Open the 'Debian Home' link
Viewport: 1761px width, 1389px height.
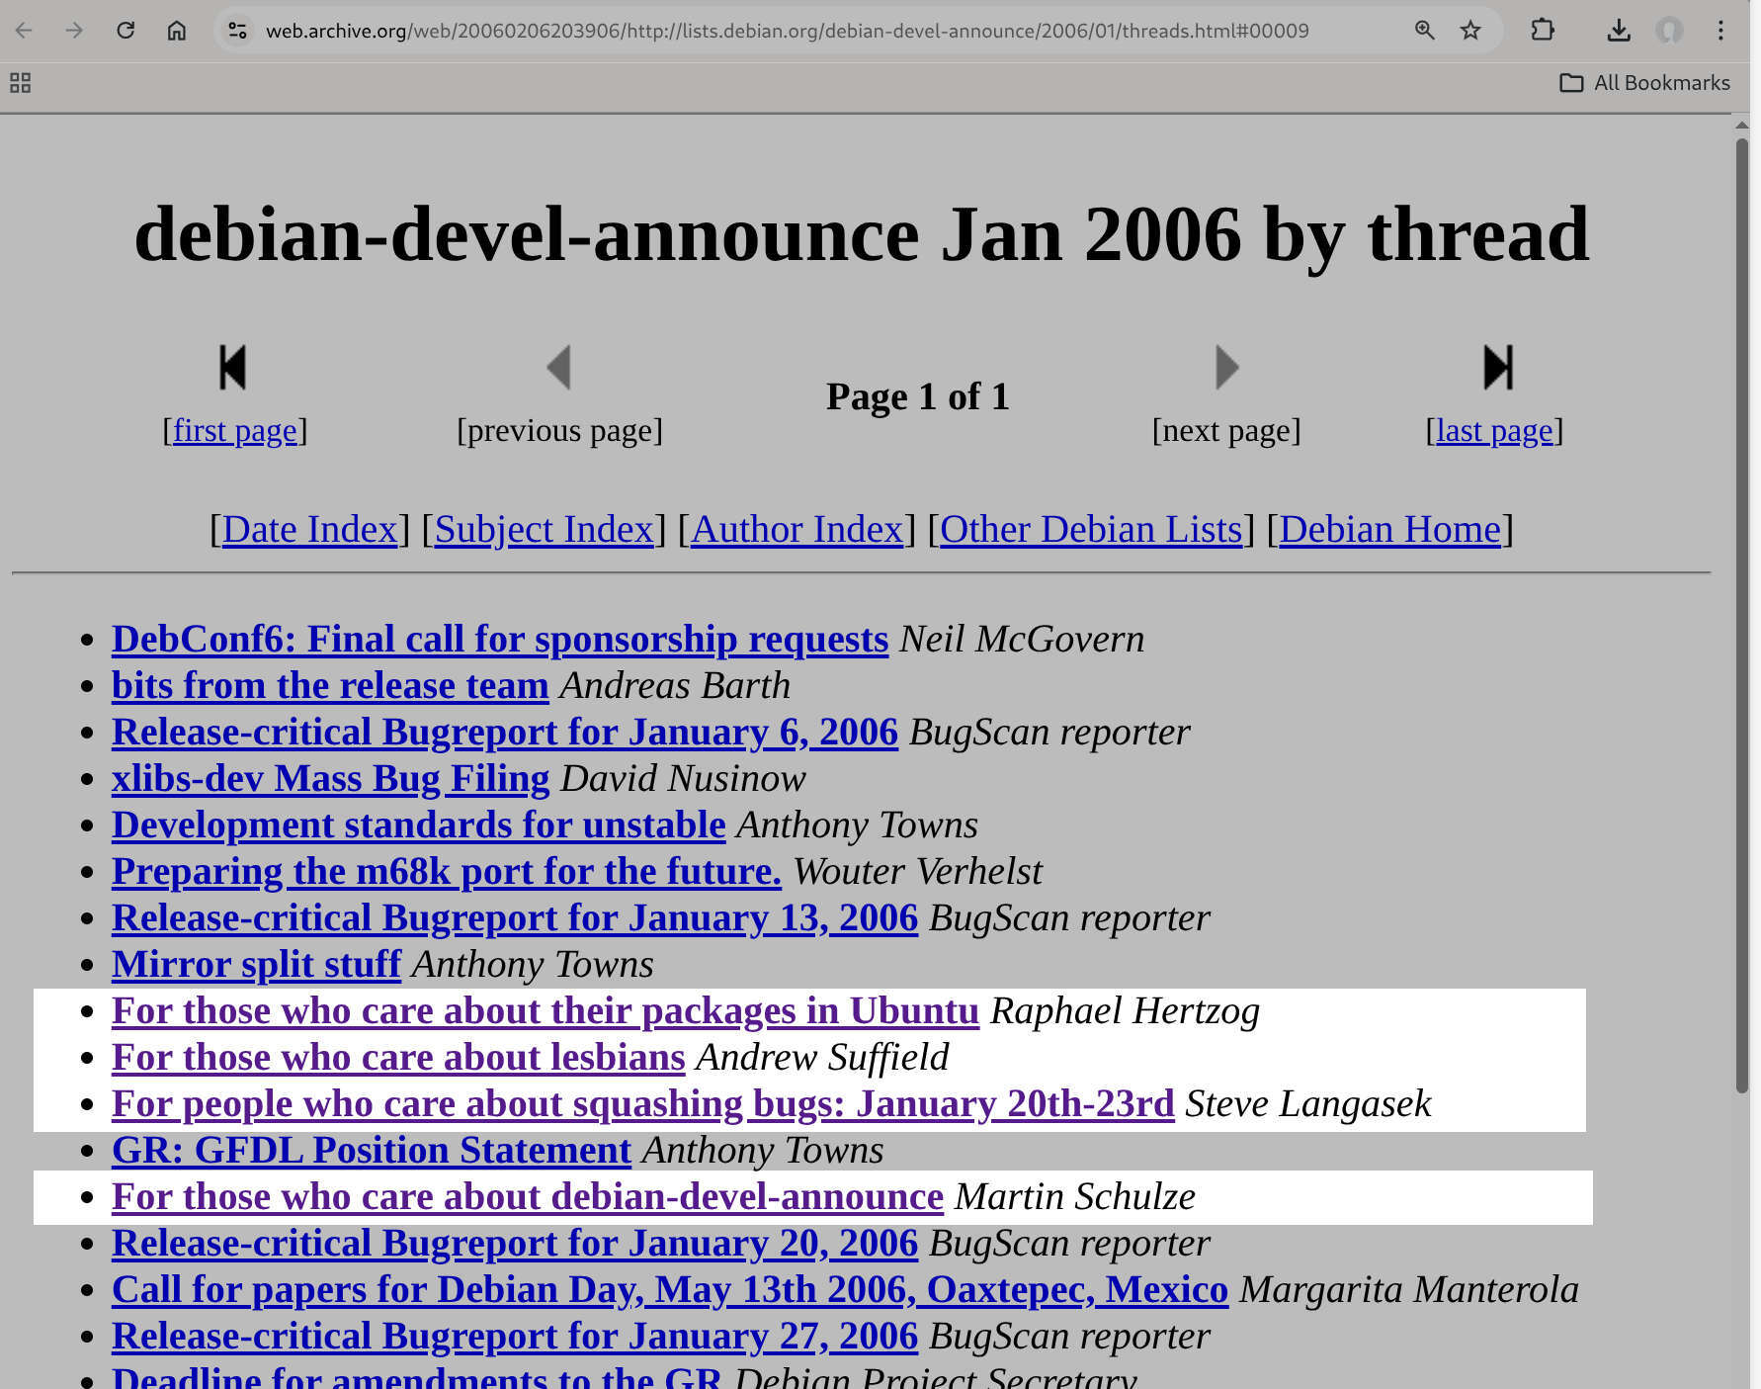[x=1389, y=530]
